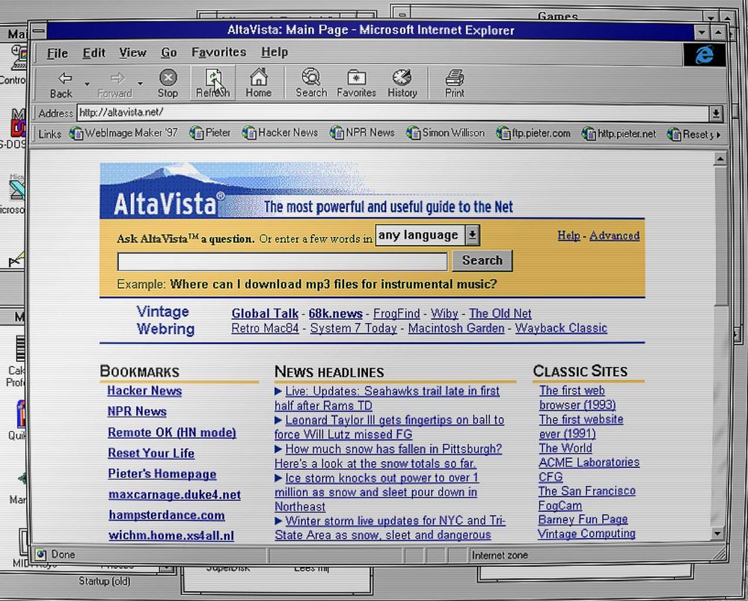748x601 pixels.
Task: Open the Reset links bar shortcut
Action: pyautogui.click(x=690, y=135)
